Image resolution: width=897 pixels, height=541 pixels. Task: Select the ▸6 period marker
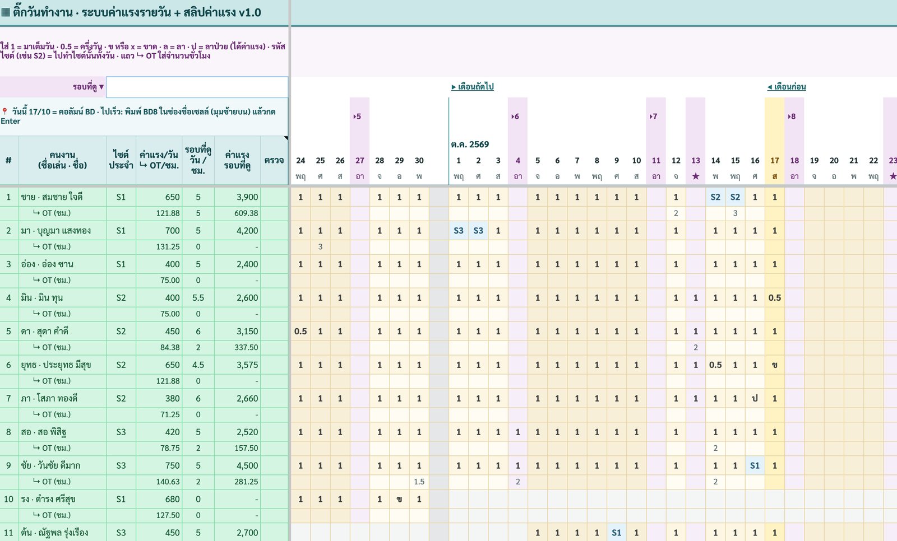(515, 116)
